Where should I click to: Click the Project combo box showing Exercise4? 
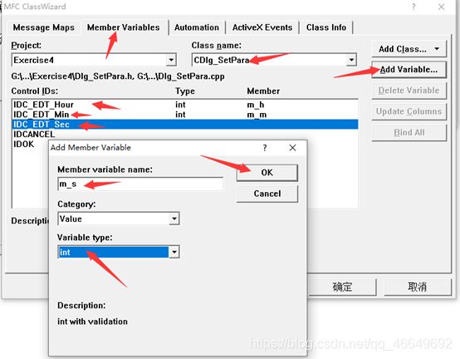coord(94,60)
